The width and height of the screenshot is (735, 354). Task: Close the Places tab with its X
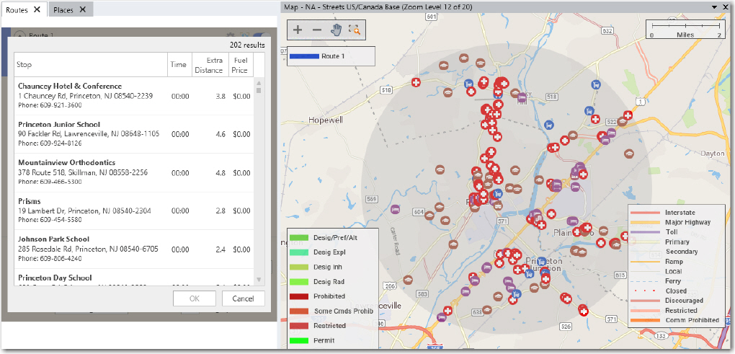(82, 9)
